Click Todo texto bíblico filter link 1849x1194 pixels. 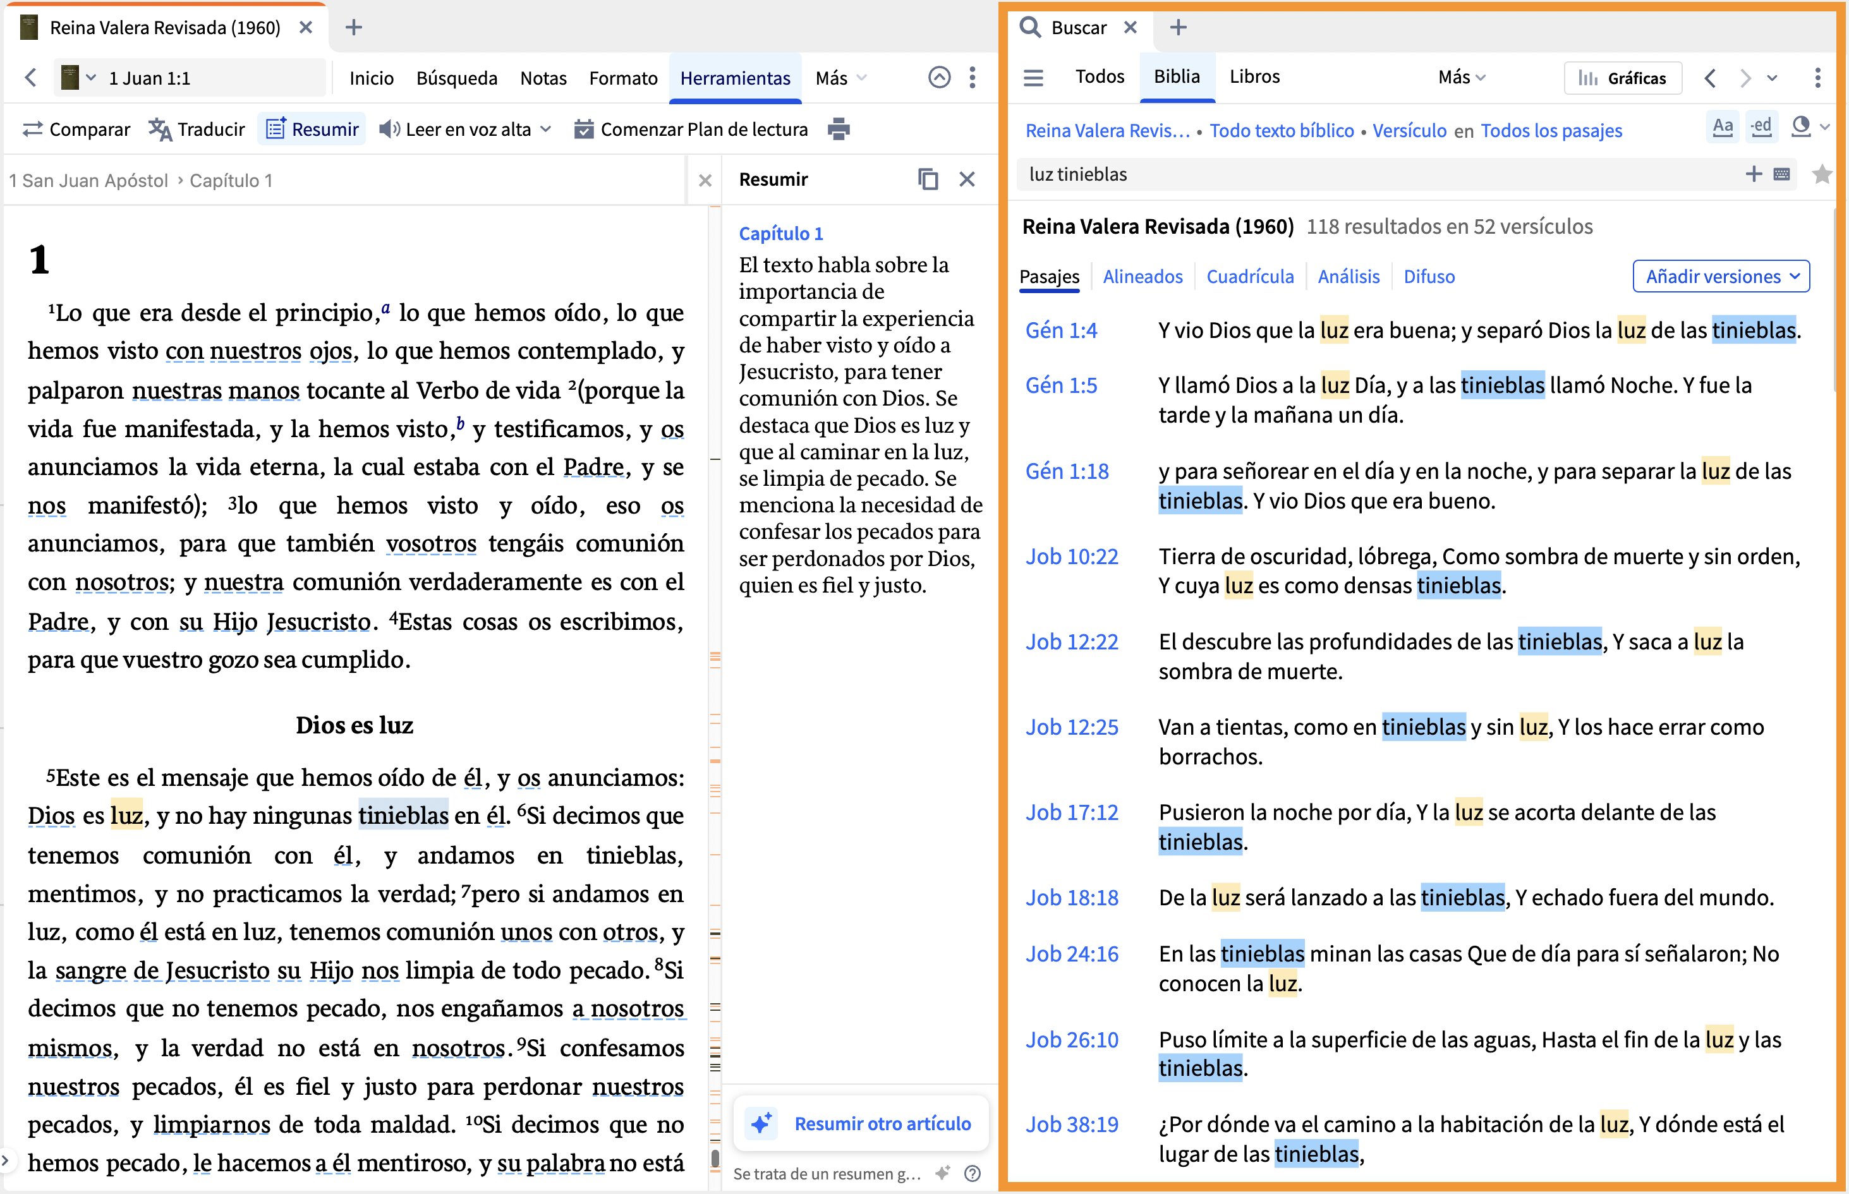pos(1282,130)
